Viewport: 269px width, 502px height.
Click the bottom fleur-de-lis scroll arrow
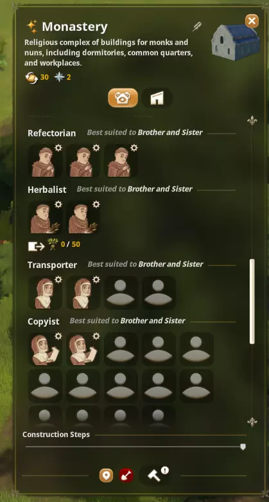pyautogui.click(x=252, y=422)
